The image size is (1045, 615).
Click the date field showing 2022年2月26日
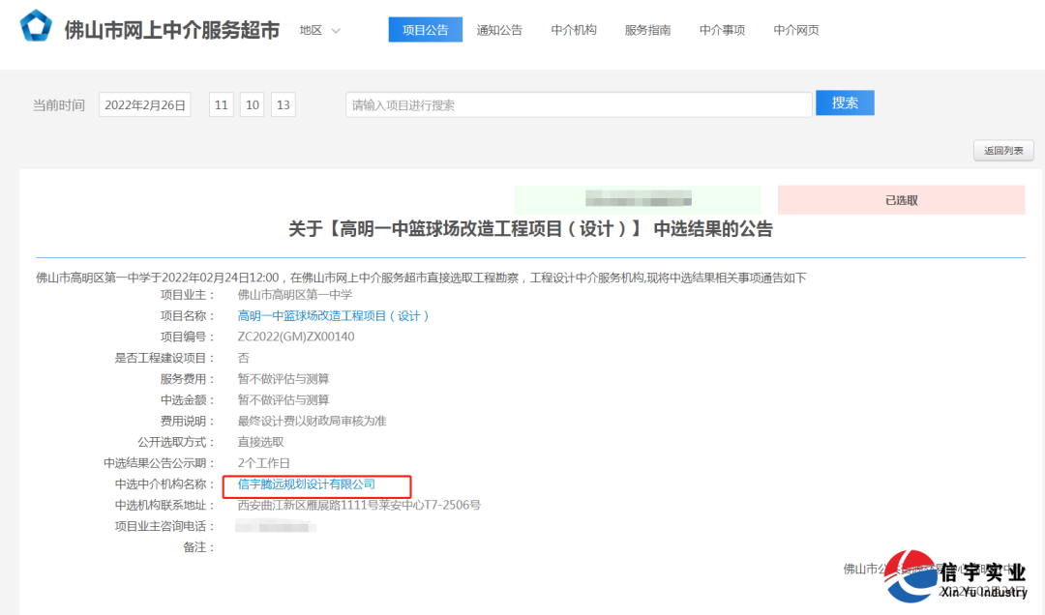[145, 104]
